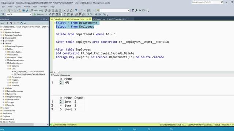Click the Display Estimated Execution Plan icon
234x131 pixels.
(x=53, y=15)
